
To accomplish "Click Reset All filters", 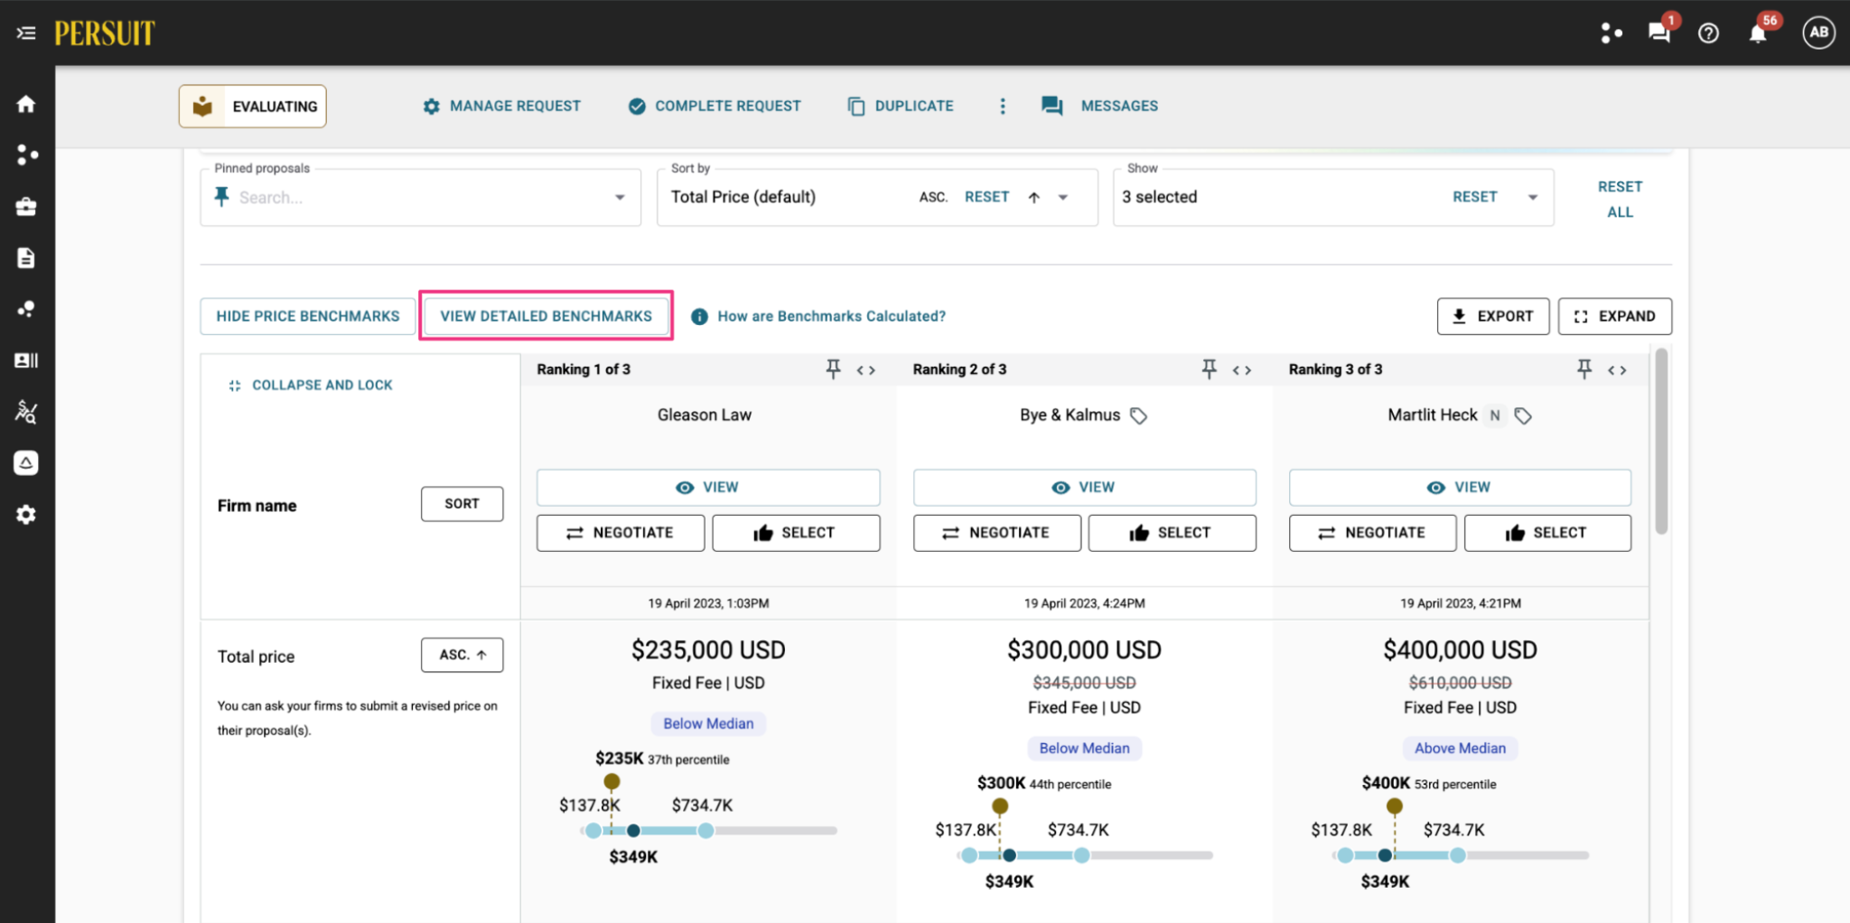I will (x=1620, y=199).
